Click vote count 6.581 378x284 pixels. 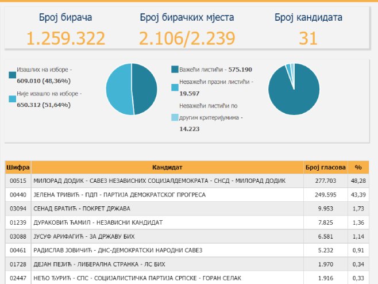326,236
